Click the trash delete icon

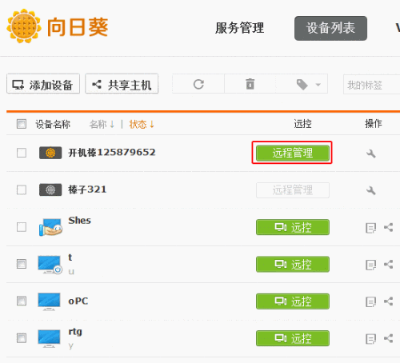pos(250,84)
